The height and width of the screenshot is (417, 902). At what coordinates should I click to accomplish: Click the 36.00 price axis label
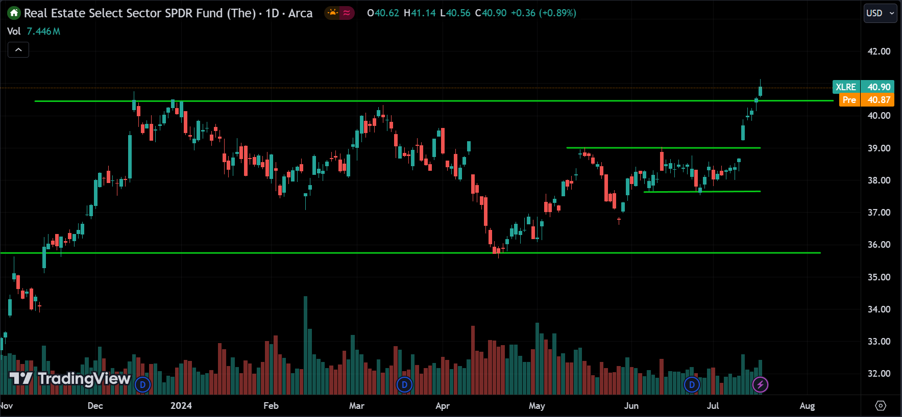point(879,245)
